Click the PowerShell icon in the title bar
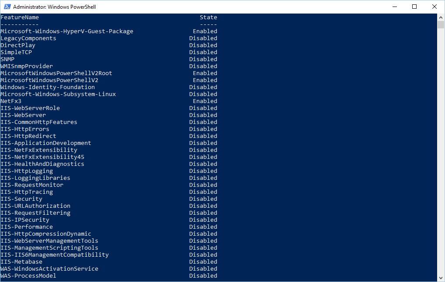This screenshot has width=445, height=282. [x=7, y=7]
